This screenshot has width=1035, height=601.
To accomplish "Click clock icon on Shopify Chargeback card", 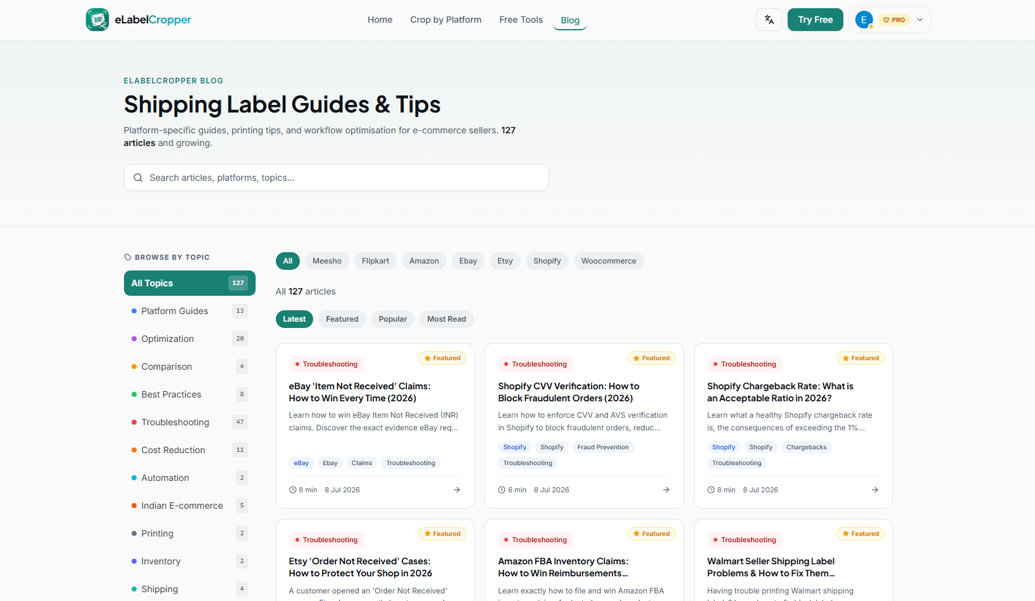I will pyautogui.click(x=711, y=490).
